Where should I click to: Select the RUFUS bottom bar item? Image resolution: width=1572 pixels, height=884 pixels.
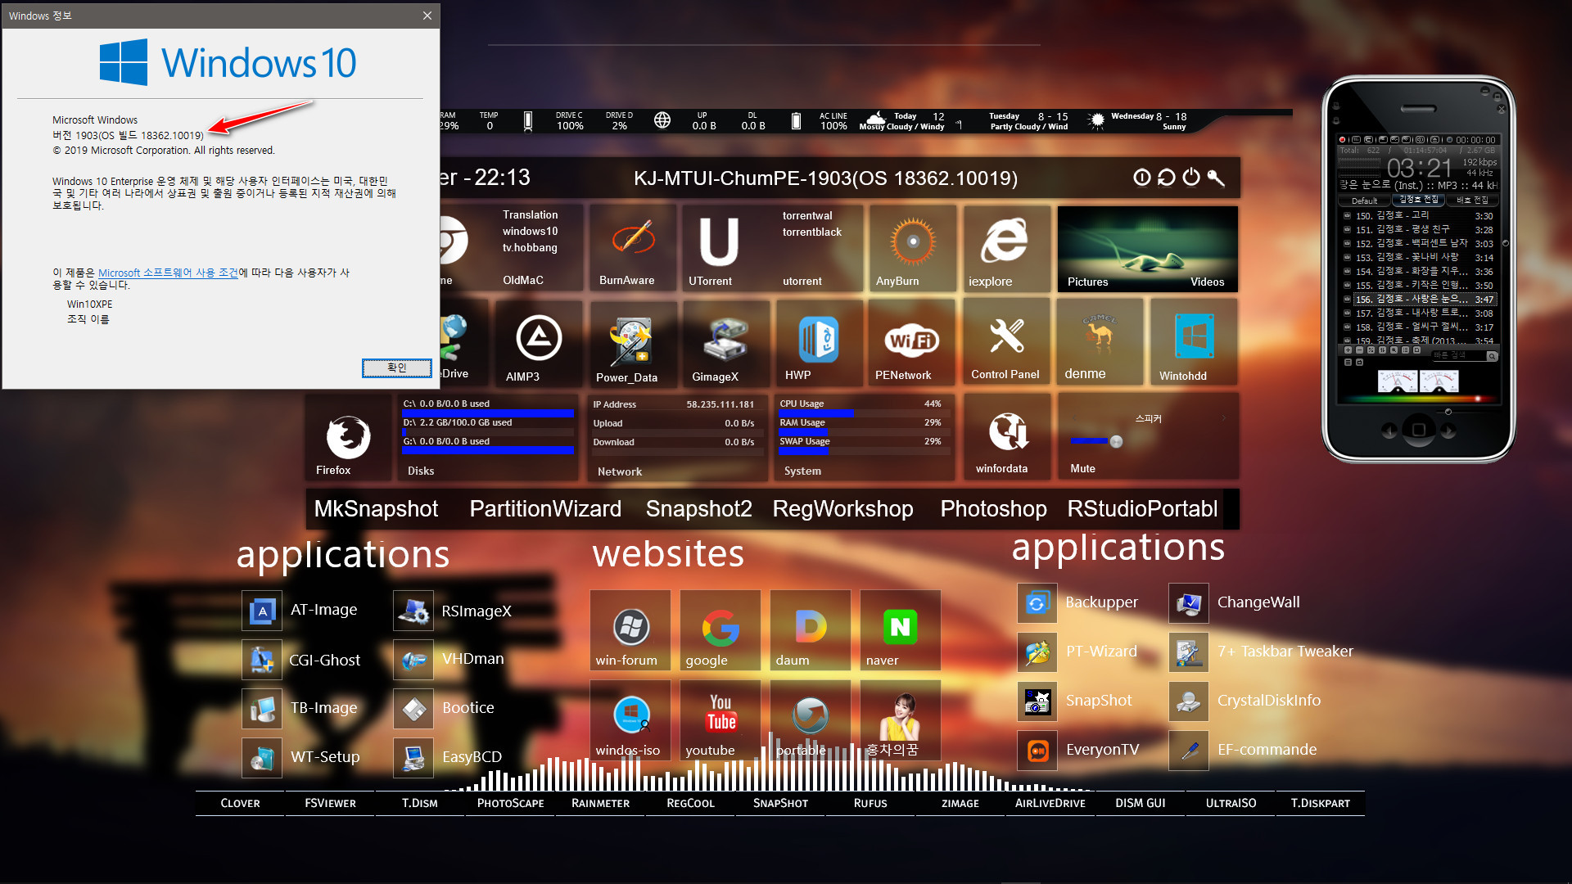tap(870, 803)
